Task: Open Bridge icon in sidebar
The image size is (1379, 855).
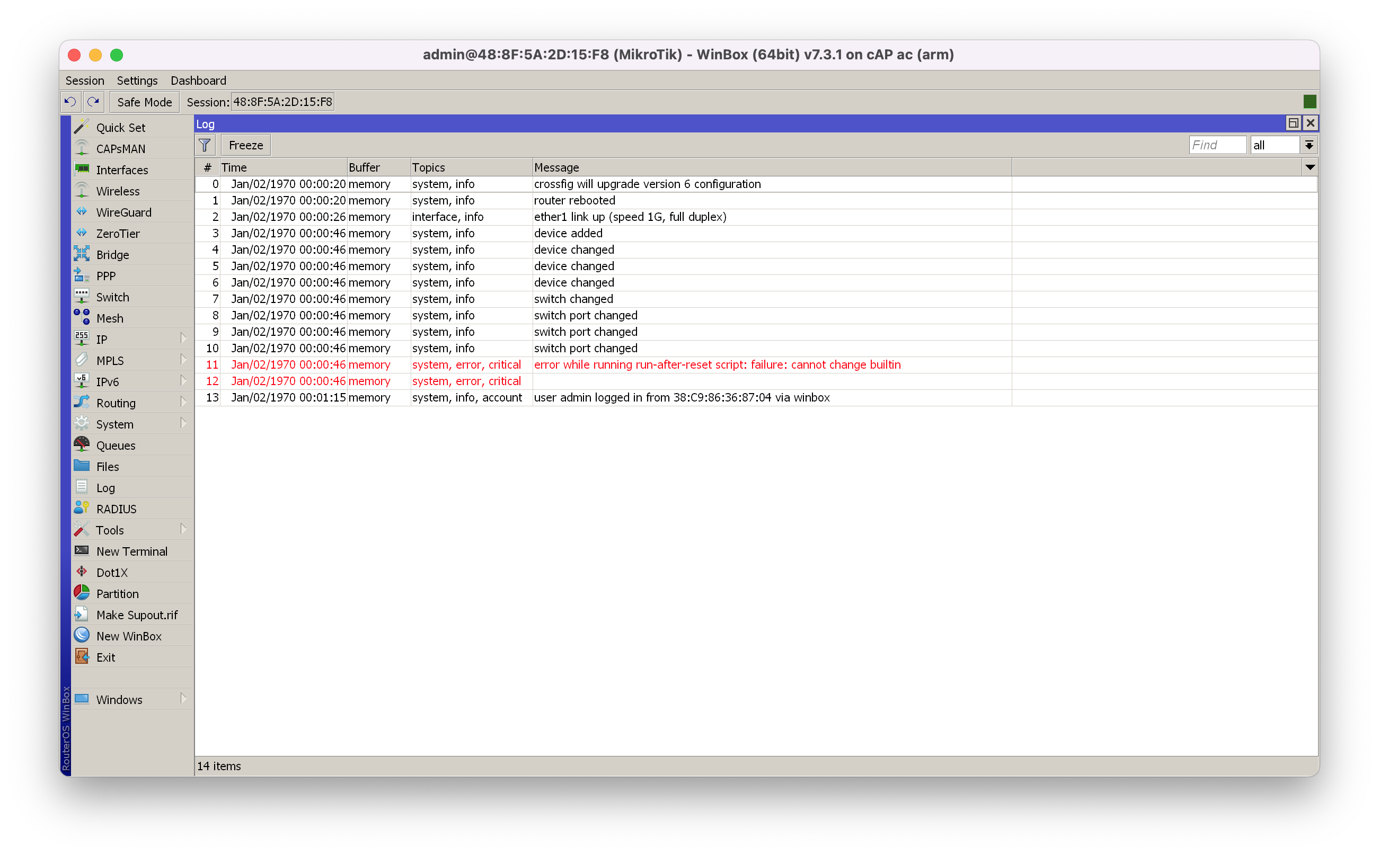Action: (x=82, y=254)
